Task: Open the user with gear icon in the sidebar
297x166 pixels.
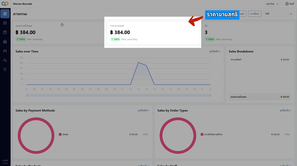Action: point(5,60)
